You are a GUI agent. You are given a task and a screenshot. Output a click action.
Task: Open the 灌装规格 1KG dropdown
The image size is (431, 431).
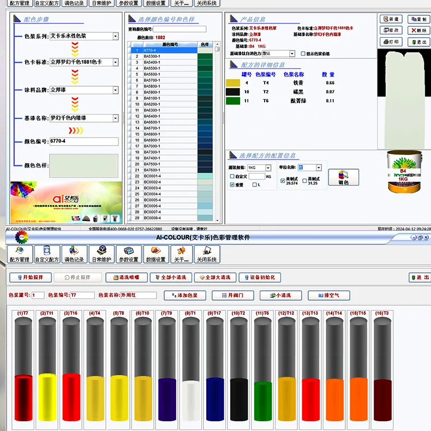pyautogui.click(x=268, y=167)
